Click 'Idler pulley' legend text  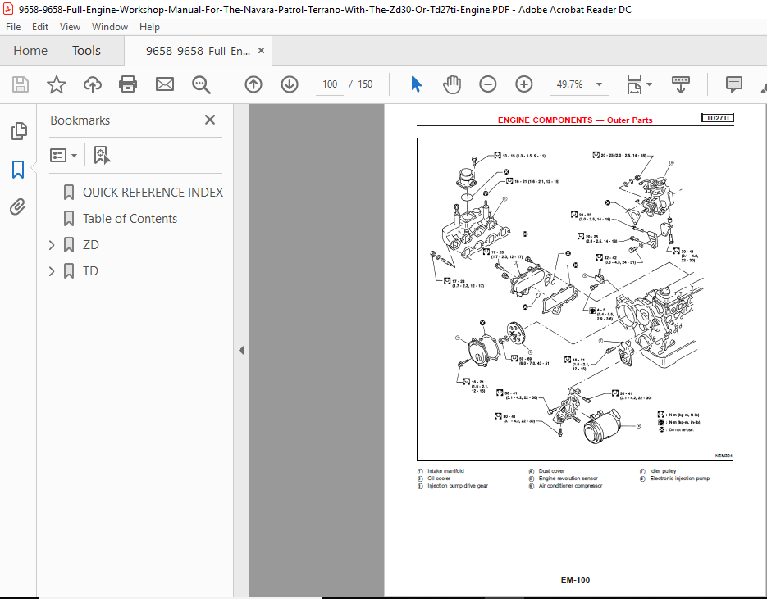663,471
